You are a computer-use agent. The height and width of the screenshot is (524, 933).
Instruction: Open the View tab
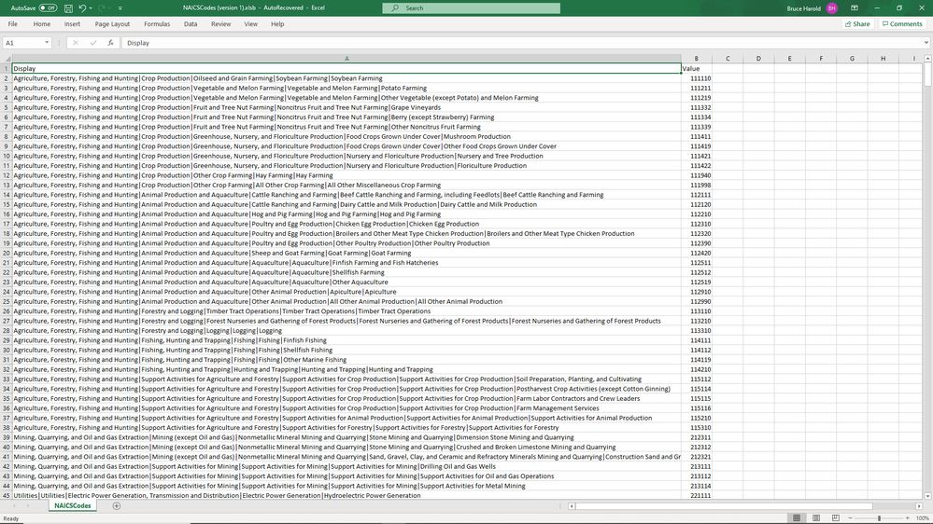[250, 24]
